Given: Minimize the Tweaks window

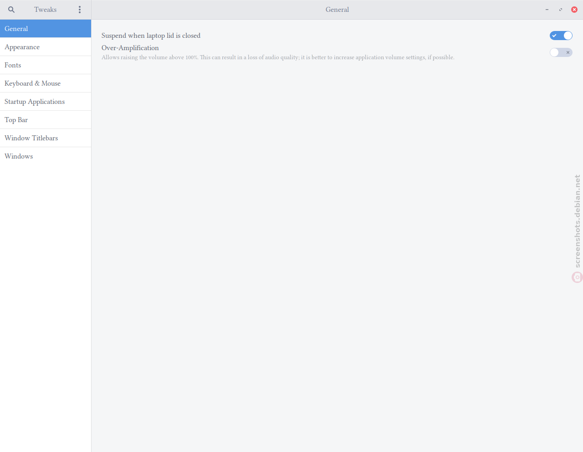Looking at the screenshot, I should coord(547,10).
